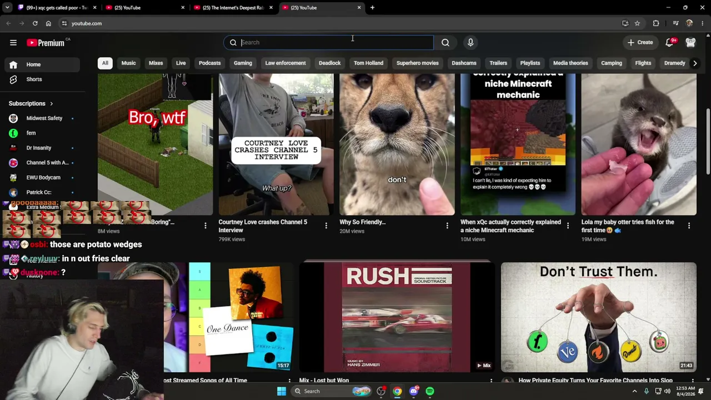
Task: Open Chrome extensions puzzle icon
Action: point(656,23)
